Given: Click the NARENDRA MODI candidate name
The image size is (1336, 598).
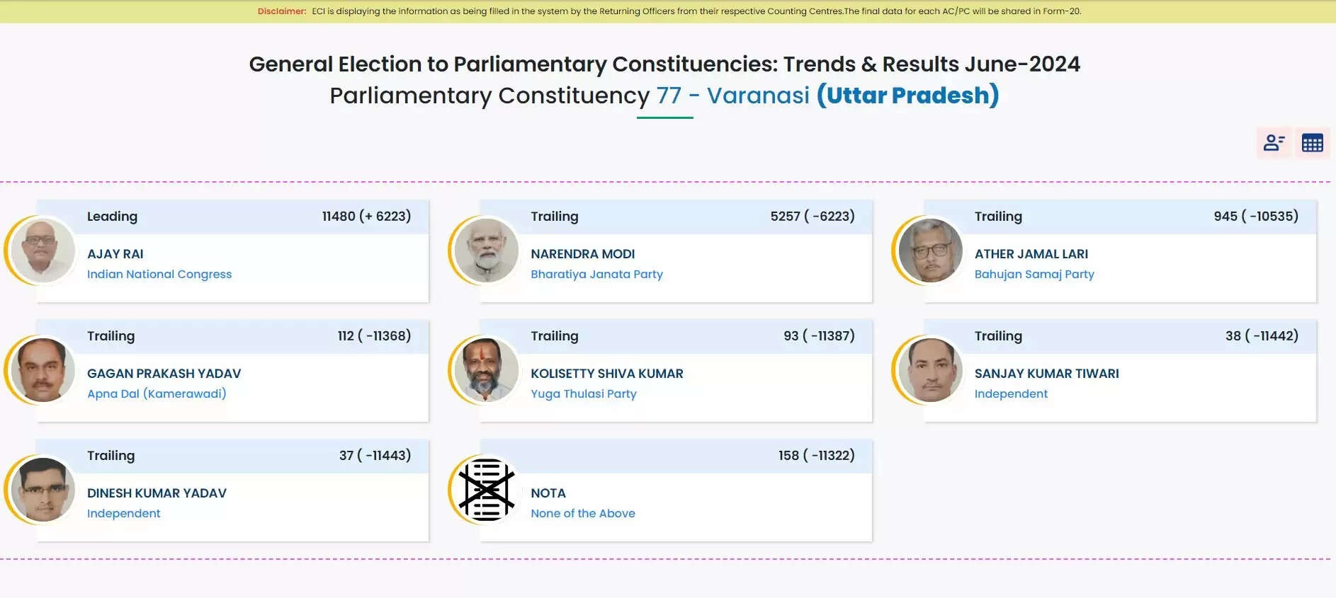Looking at the screenshot, I should (582, 254).
